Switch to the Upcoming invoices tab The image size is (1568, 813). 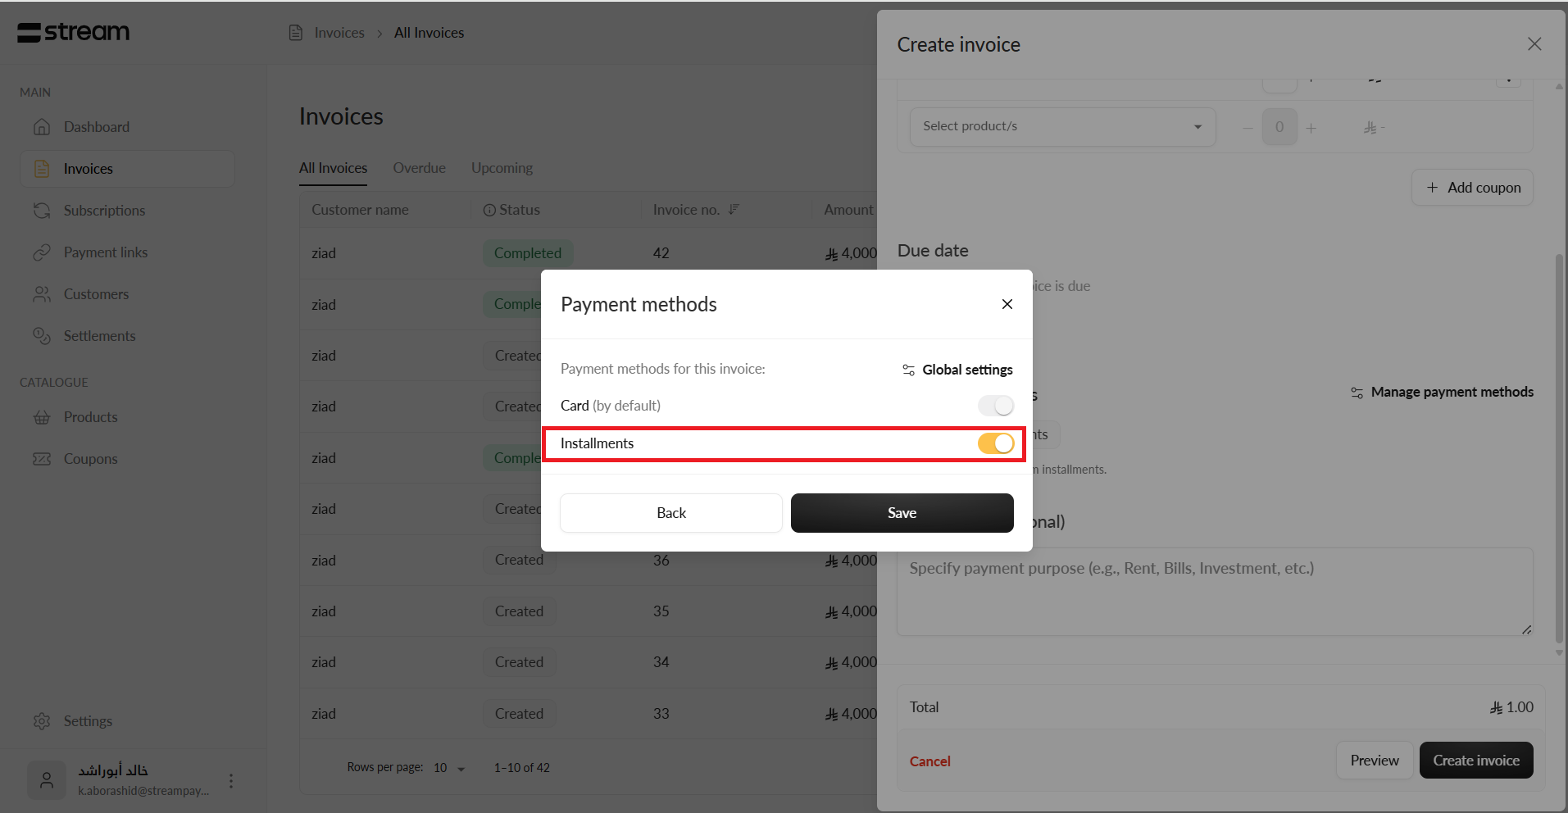click(501, 167)
